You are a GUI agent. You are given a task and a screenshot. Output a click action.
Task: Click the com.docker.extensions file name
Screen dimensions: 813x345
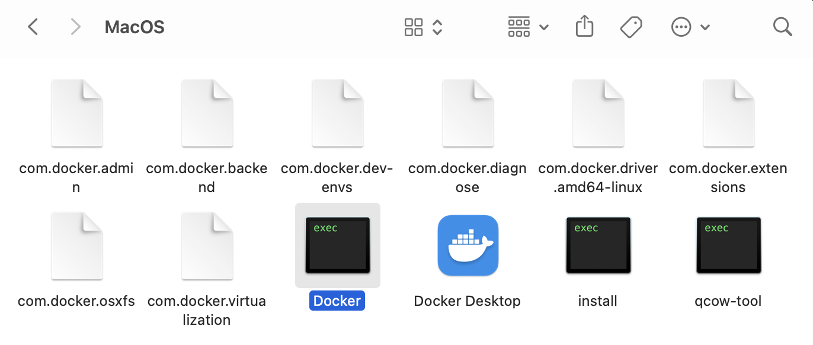(728, 178)
